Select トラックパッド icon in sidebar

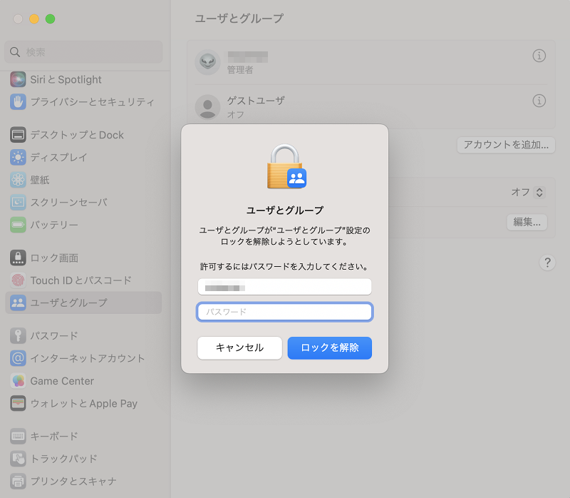(18, 459)
